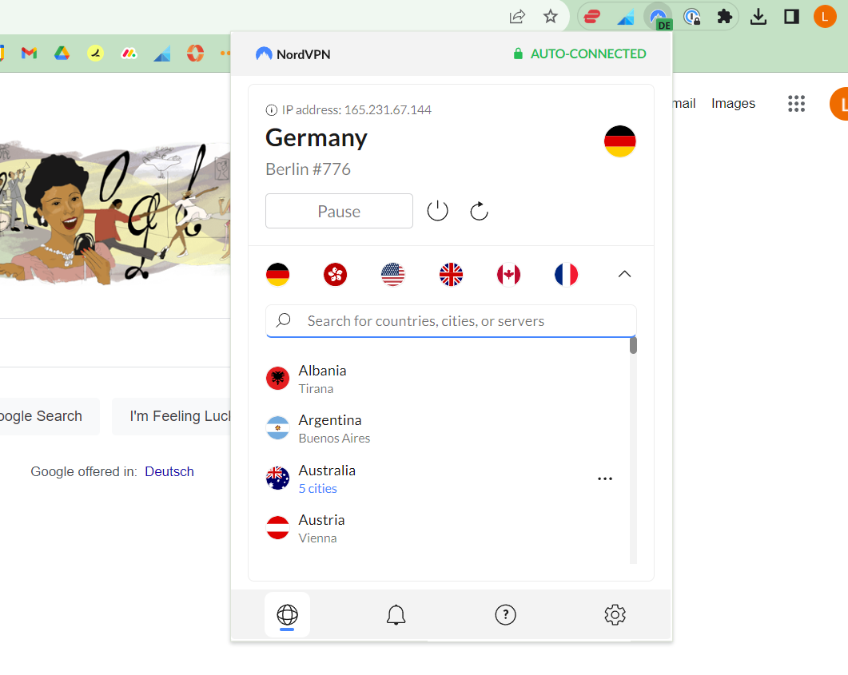
Task: Open the Deutsch language link
Action: tap(169, 471)
